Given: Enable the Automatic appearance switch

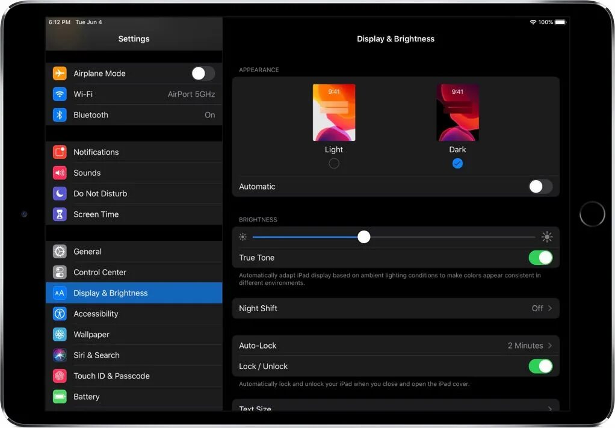Looking at the screenshot, I should click(x=540, y=187).
